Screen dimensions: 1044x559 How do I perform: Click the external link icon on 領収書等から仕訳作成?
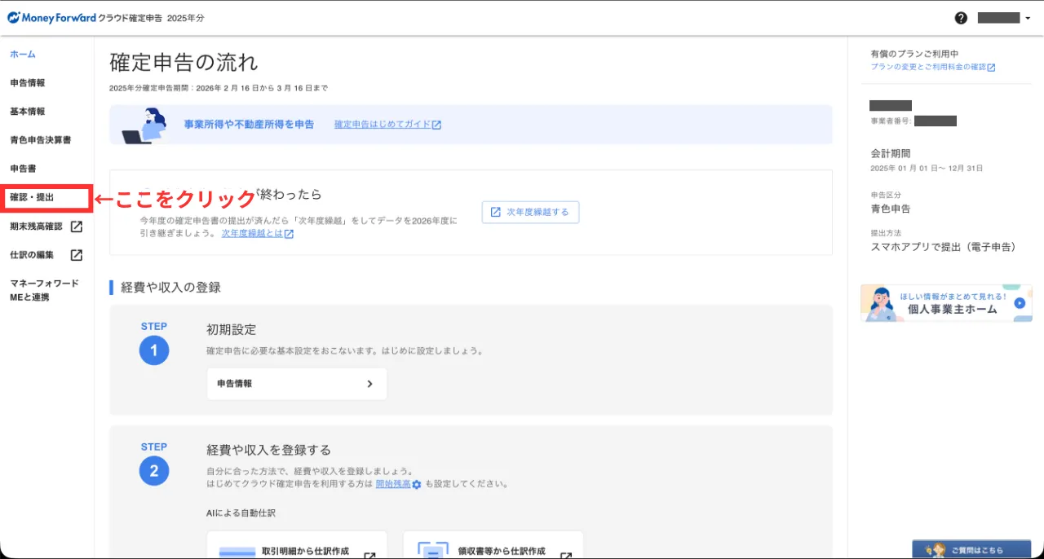click(x=566, y=556)
